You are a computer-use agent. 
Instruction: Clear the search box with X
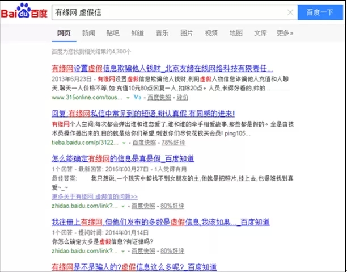click(x=290, y=12)
